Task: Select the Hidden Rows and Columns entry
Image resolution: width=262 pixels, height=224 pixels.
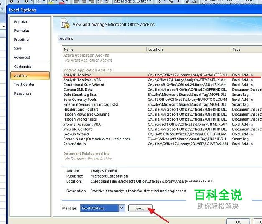Action: [x=162, y=114]
